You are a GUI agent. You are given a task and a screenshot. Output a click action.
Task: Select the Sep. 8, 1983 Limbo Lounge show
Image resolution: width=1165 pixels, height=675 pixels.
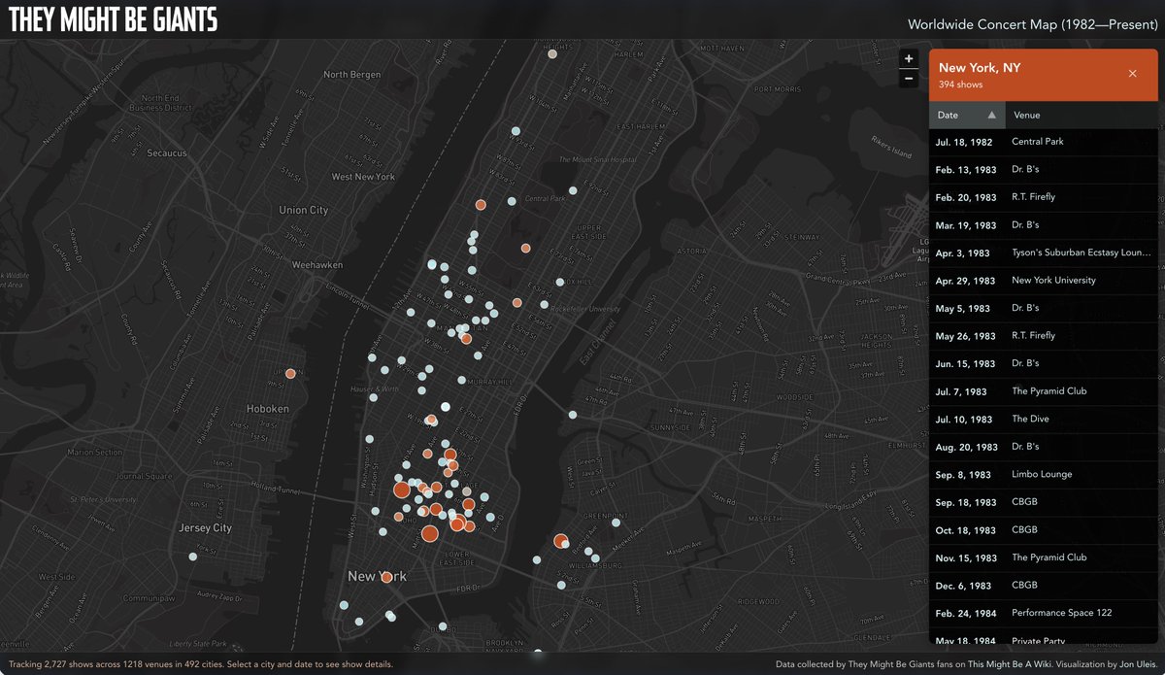coord(1044,475)
